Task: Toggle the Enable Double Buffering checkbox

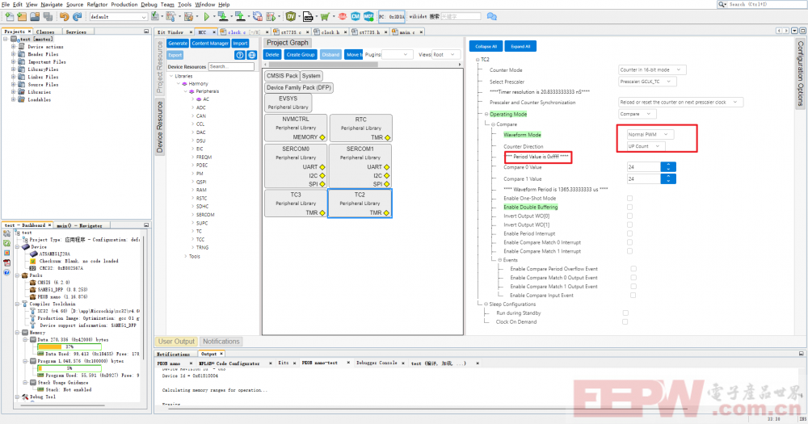Action: tap(629, 207)
